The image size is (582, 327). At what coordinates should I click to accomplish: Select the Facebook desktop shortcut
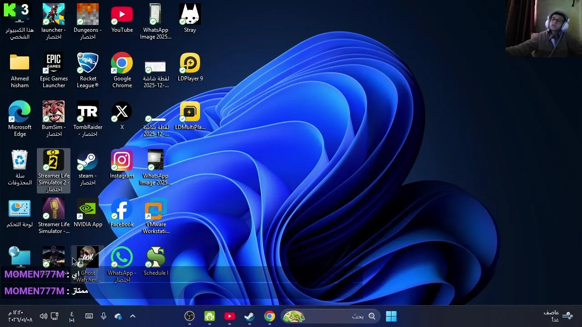(122, 213)
